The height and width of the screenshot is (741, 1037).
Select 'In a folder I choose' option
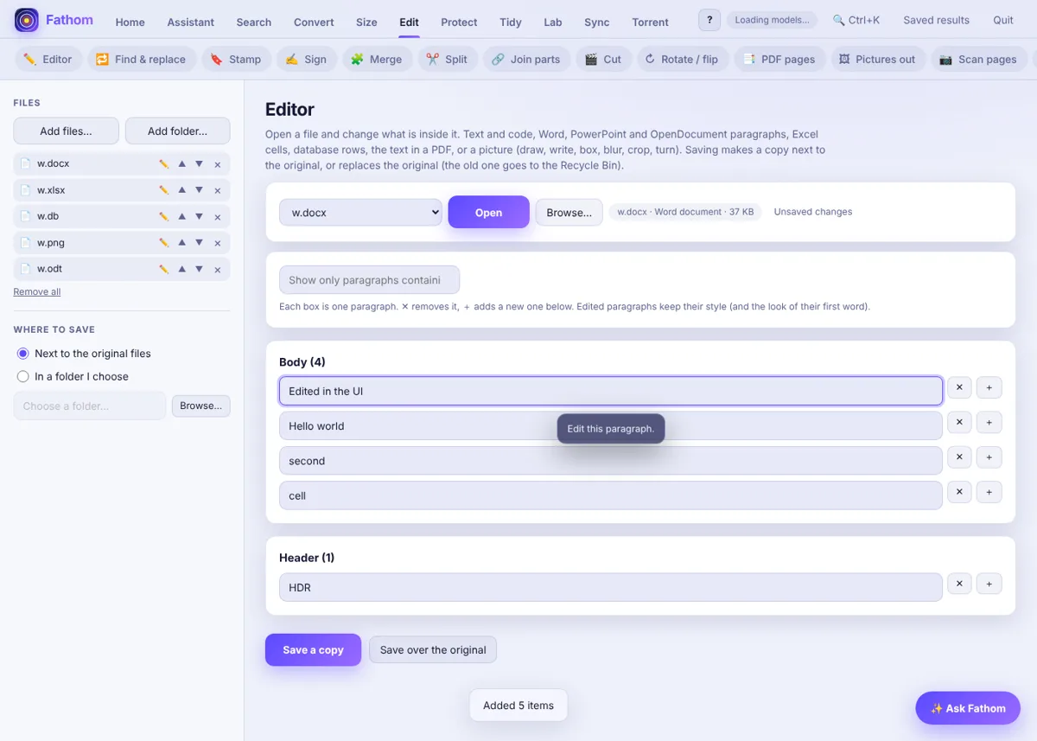pyautogui.click(x=23, y=377)
